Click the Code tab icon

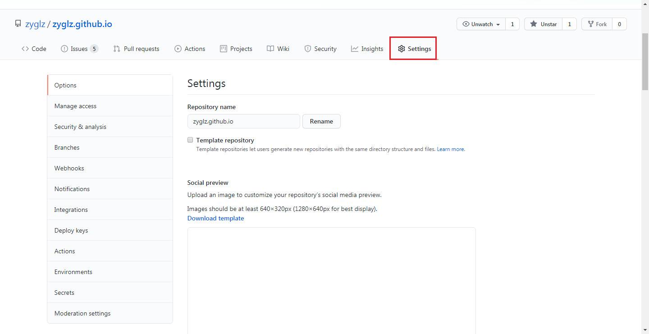point(25,49)
